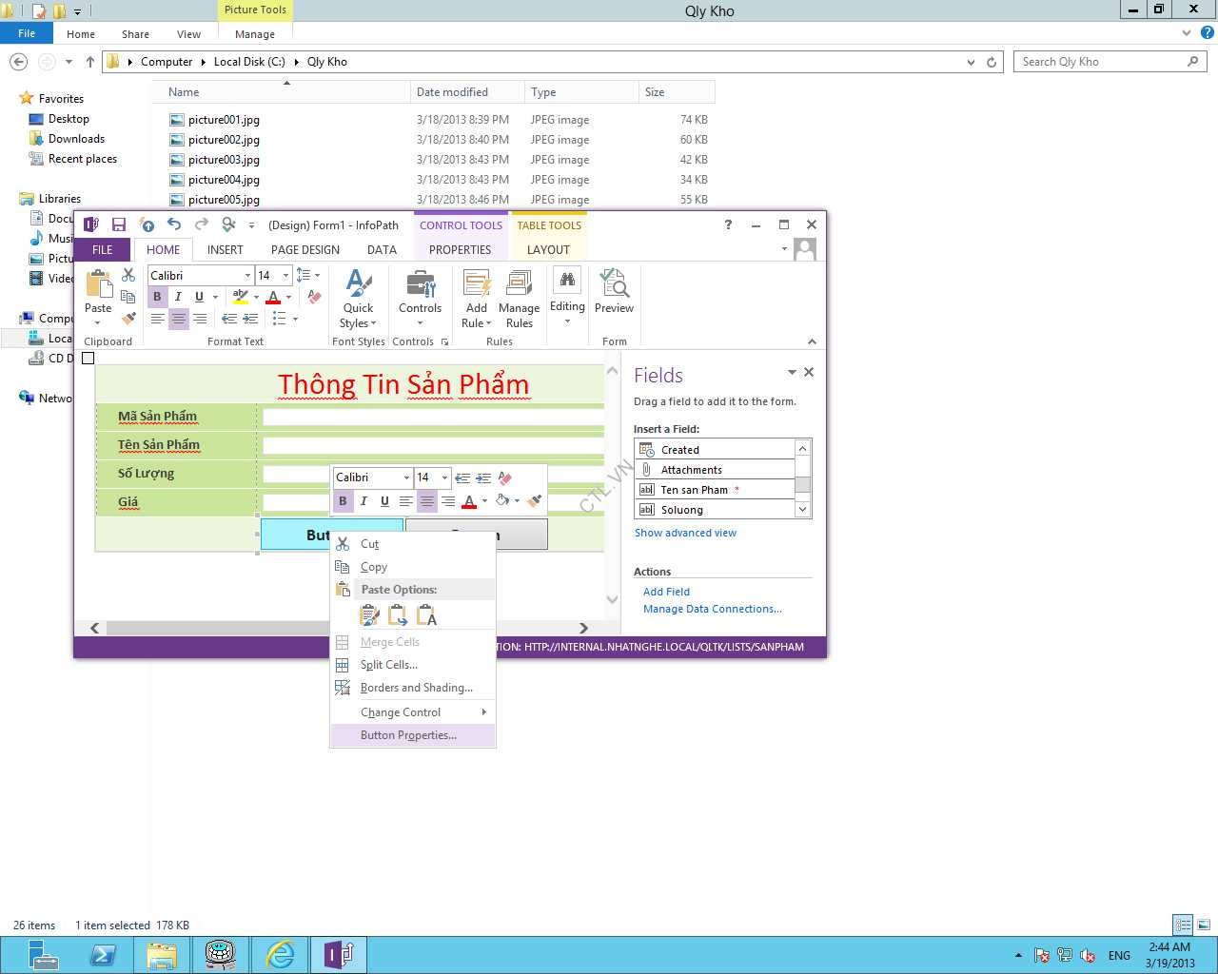Choose the Keep Text Only paste option
The height and width of the screenshot is (974, 1218).
[x=427, y=616]
